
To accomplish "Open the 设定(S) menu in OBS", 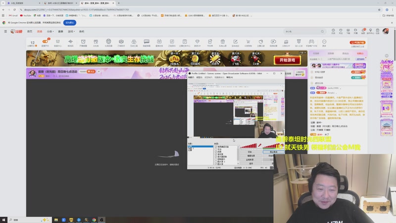I will [x=199, y=77].
